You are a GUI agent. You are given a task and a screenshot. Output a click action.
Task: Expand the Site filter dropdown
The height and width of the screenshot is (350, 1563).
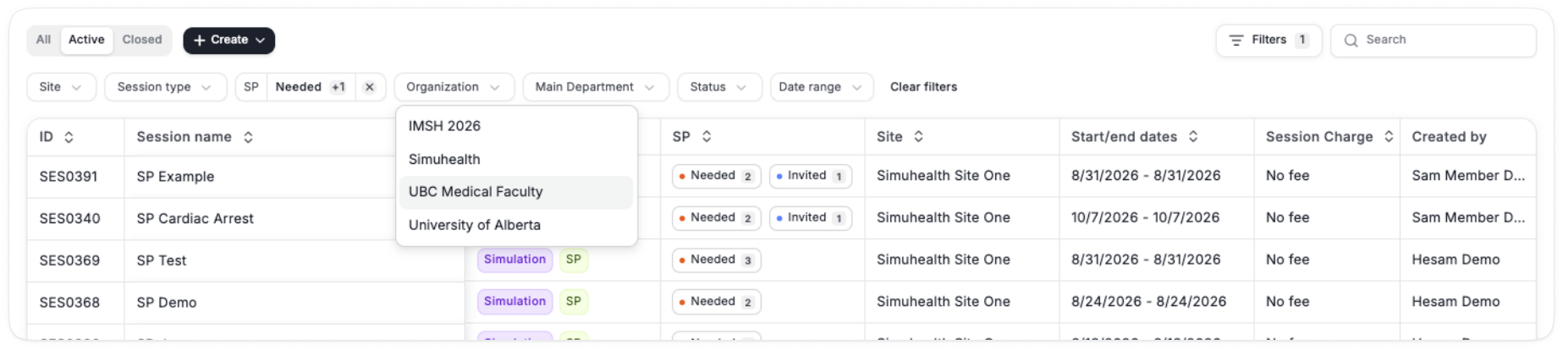coord(61,87)
